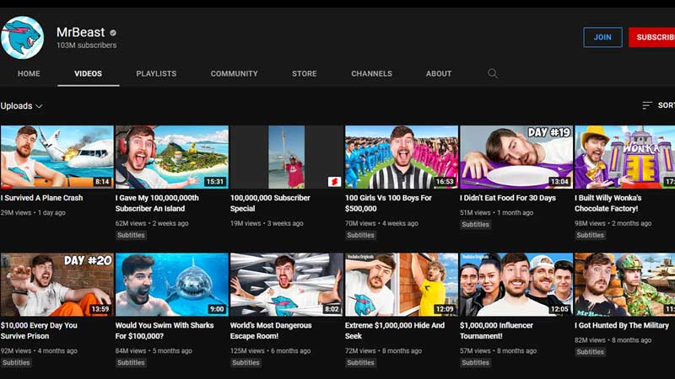The image size is (675, 379).
Task: Open the channel search magnifier icon
Action: tap(493, 73)
